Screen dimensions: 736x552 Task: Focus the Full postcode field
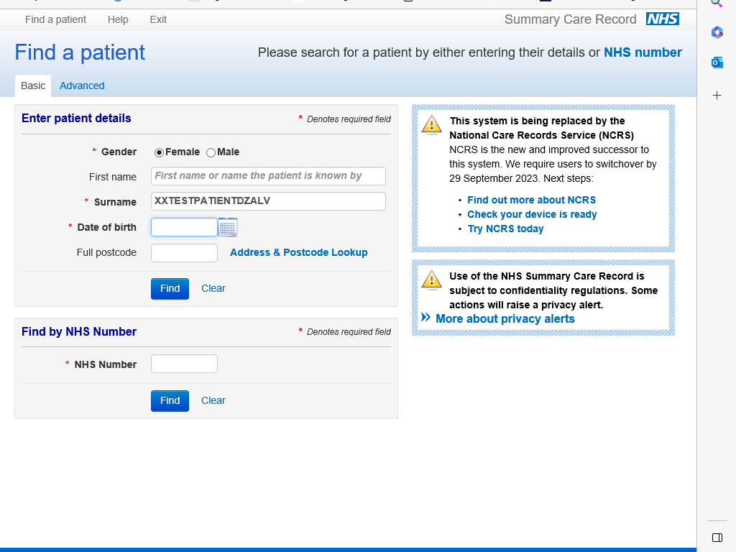point(184,253)
